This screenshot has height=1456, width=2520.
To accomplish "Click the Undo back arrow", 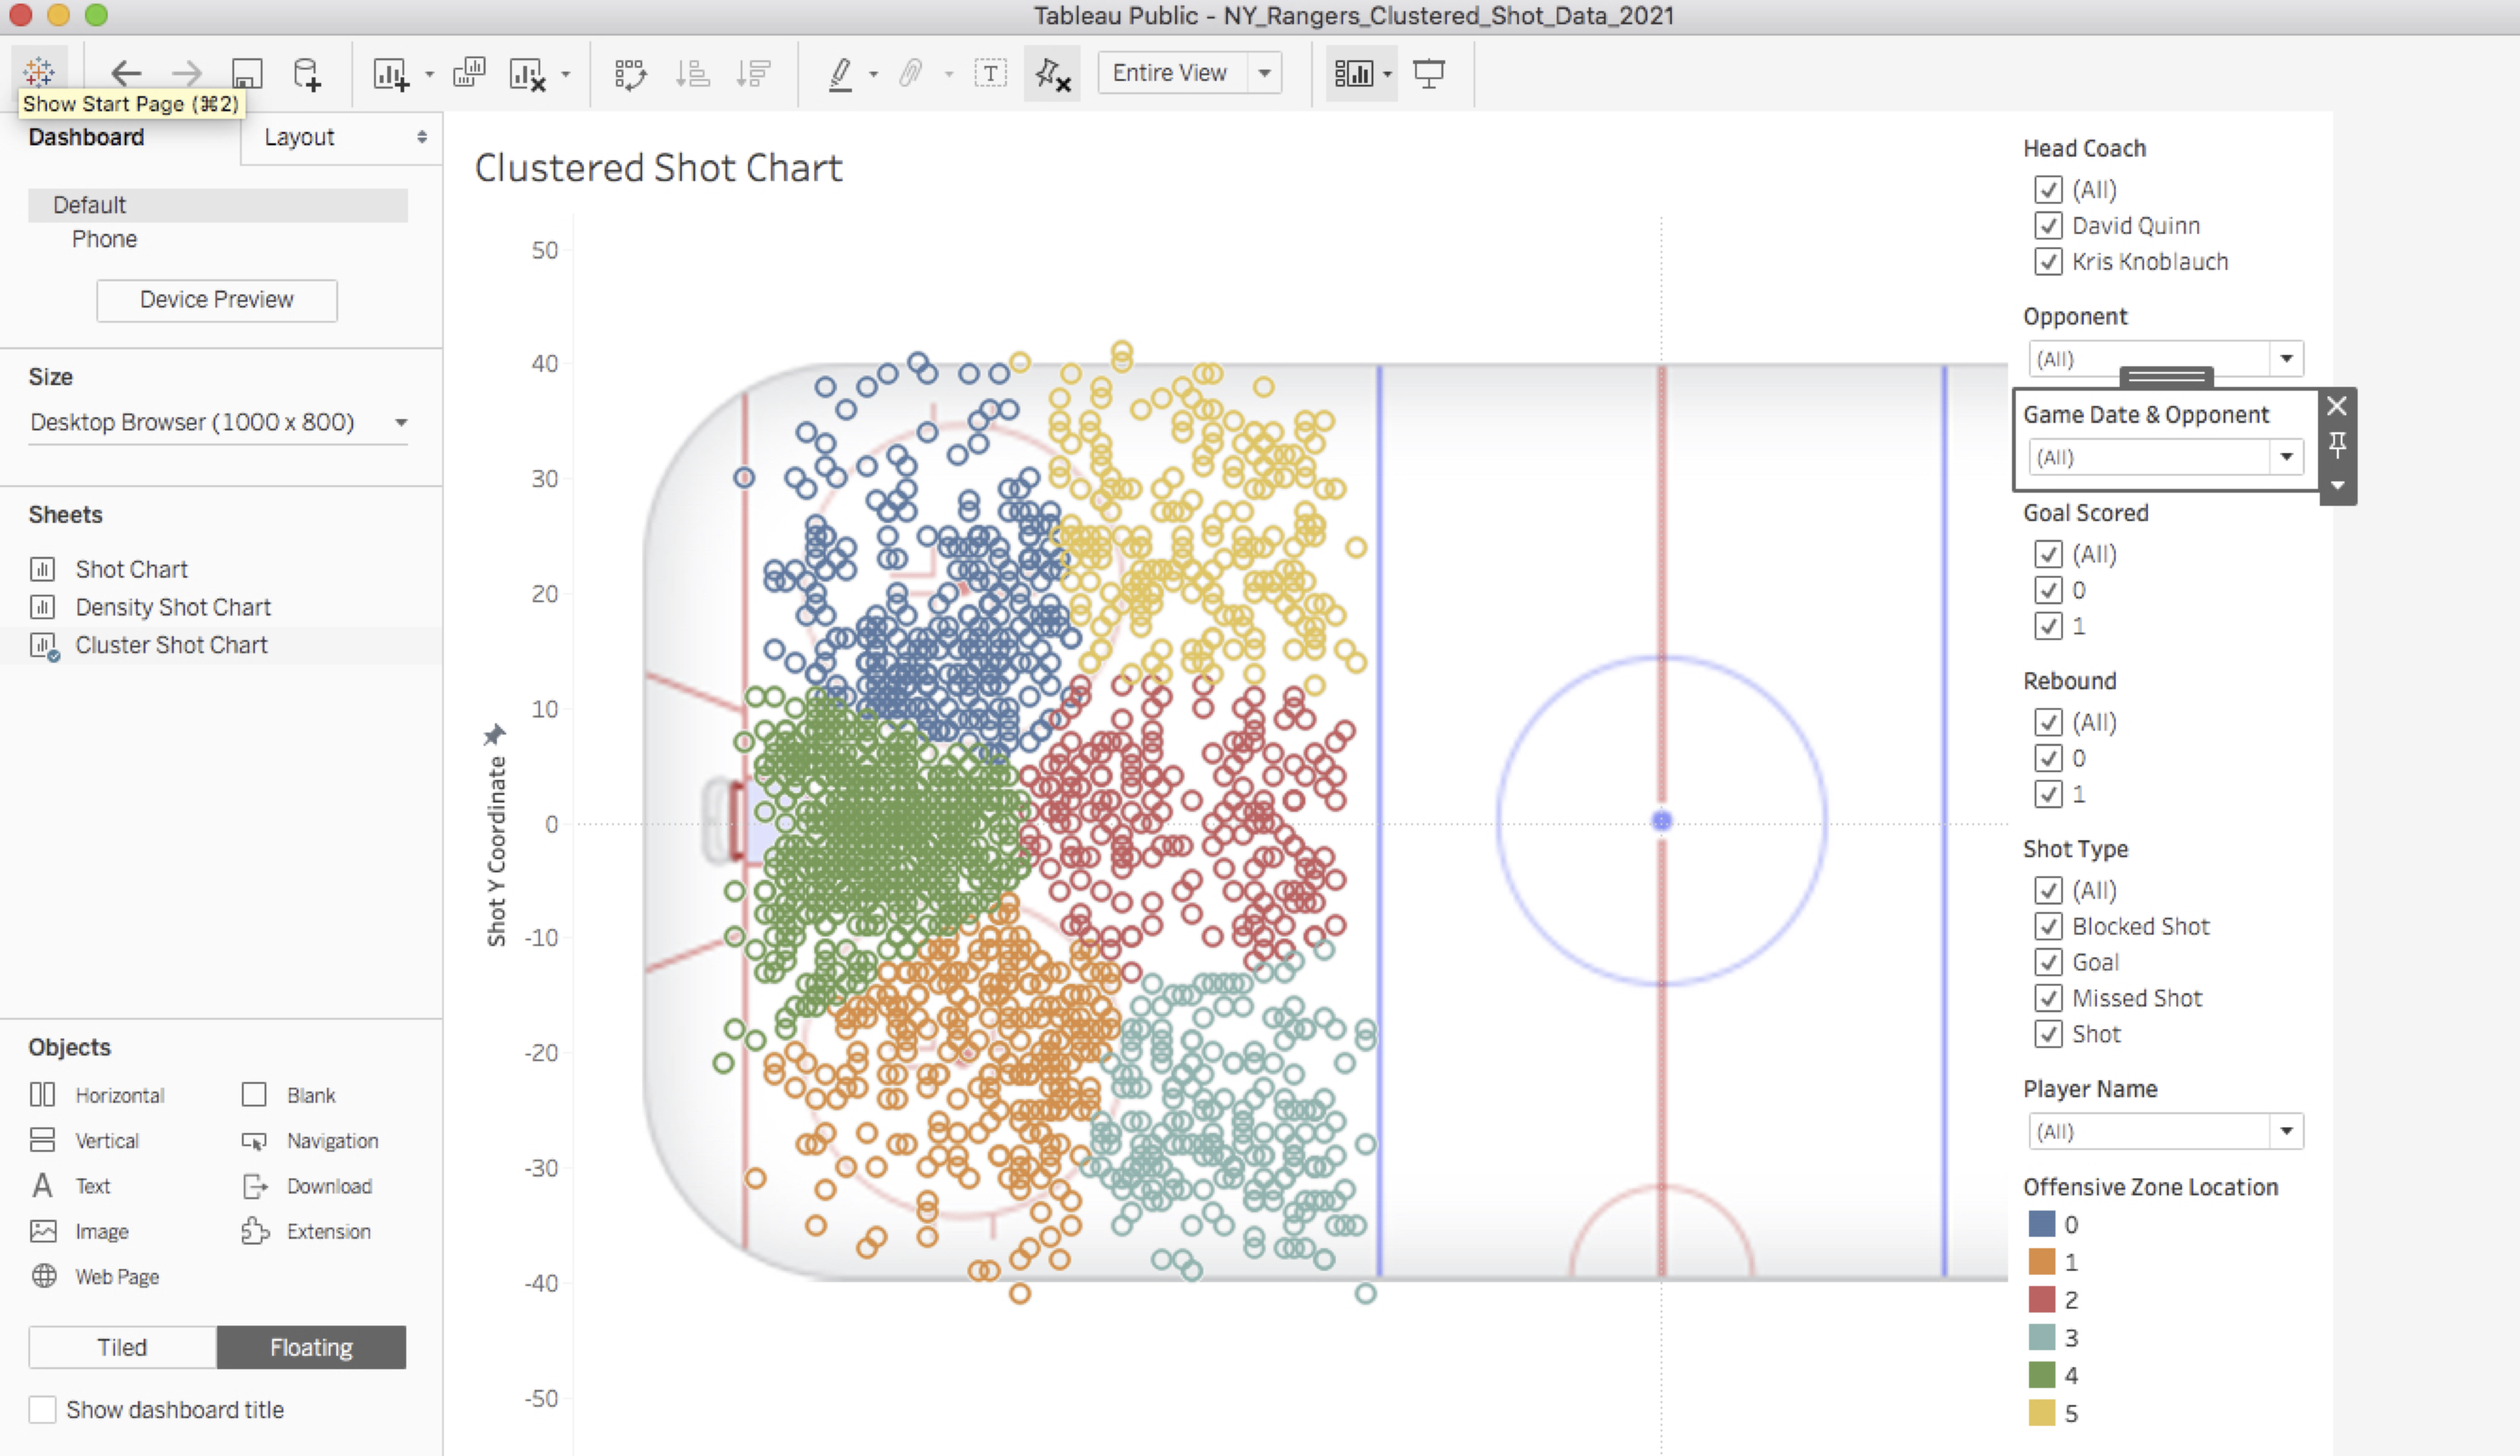I will 126,73.
